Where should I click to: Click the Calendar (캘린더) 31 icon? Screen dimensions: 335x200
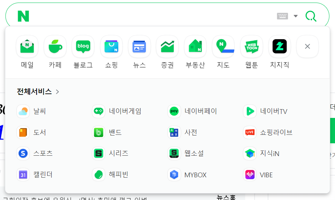pos(23,175)
